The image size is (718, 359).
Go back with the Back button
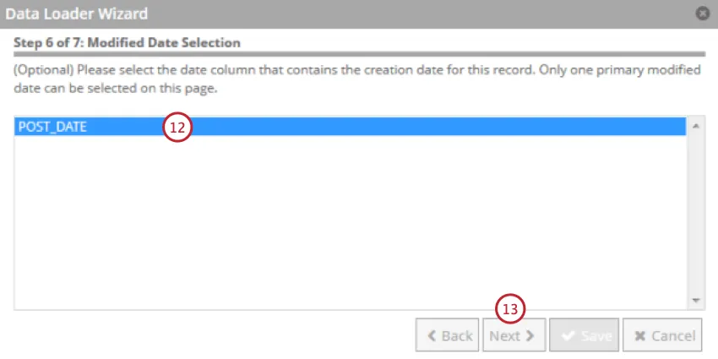[x=448, y=335]
